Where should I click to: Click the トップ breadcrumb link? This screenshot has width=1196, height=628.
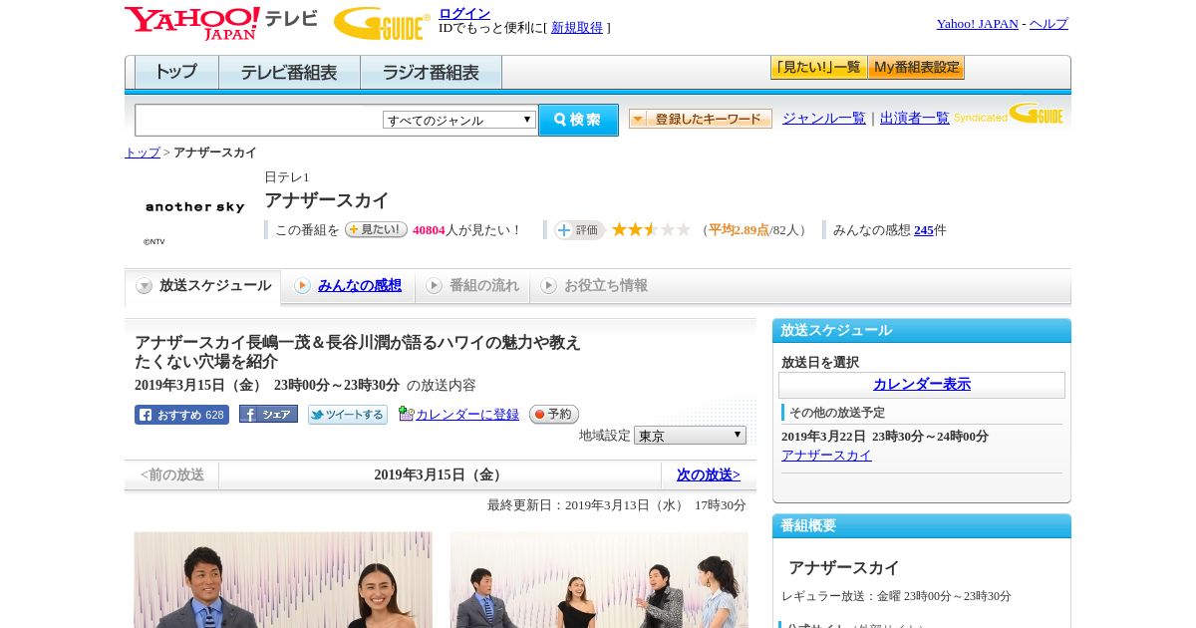[x=143, y=153]
